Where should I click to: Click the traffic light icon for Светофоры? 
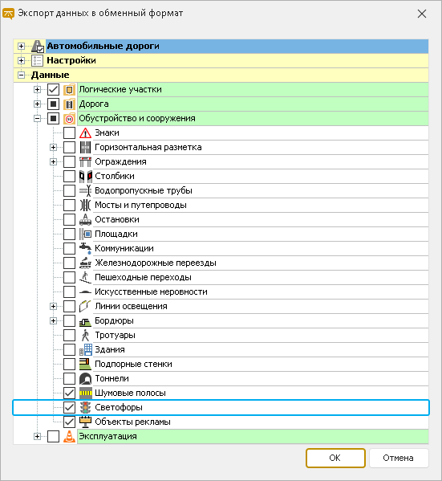(x=85, y=407)
